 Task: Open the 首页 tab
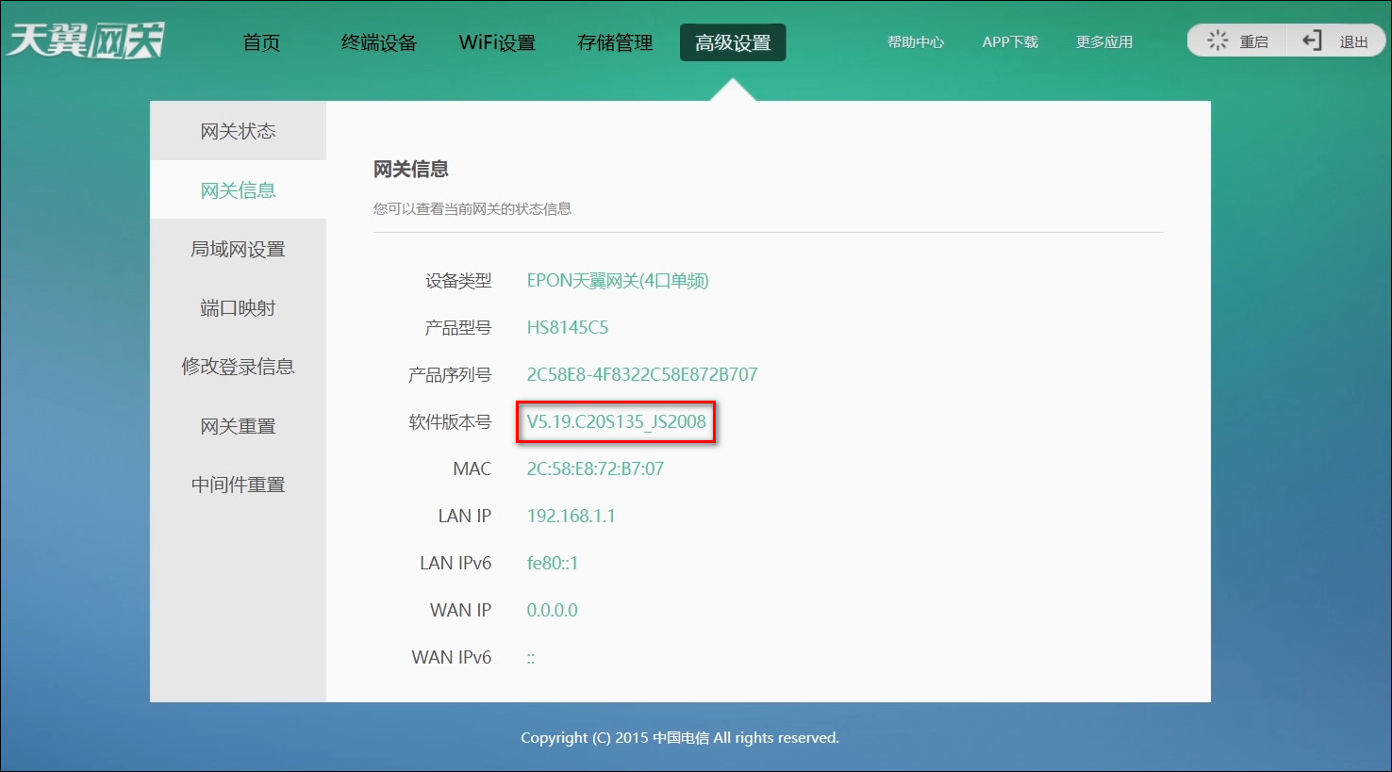pos(261,42)
